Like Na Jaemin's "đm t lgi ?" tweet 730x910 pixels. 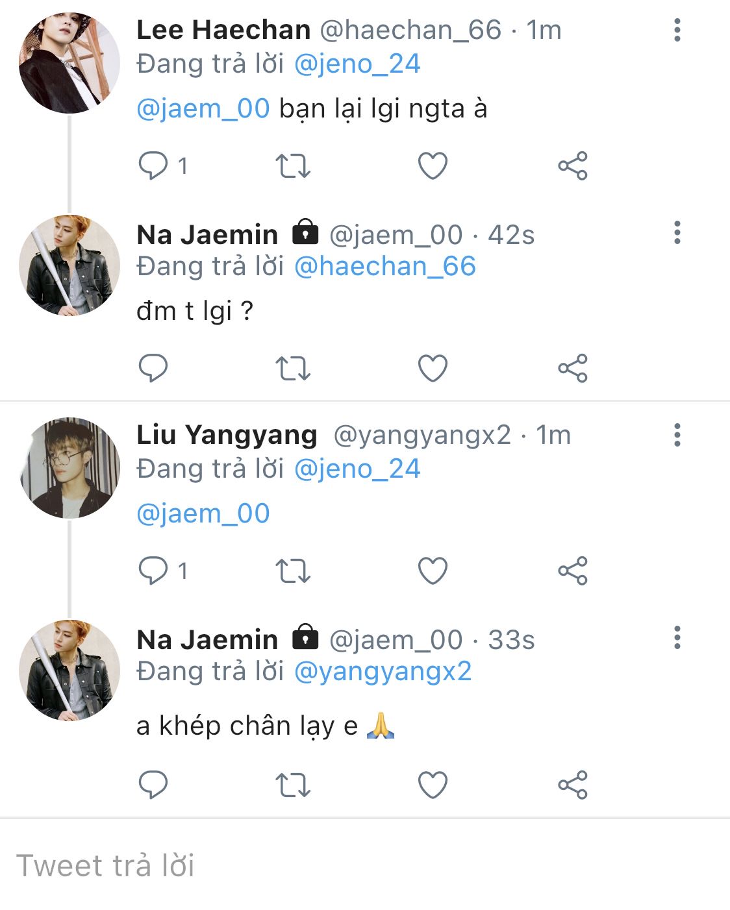[433, 369]
